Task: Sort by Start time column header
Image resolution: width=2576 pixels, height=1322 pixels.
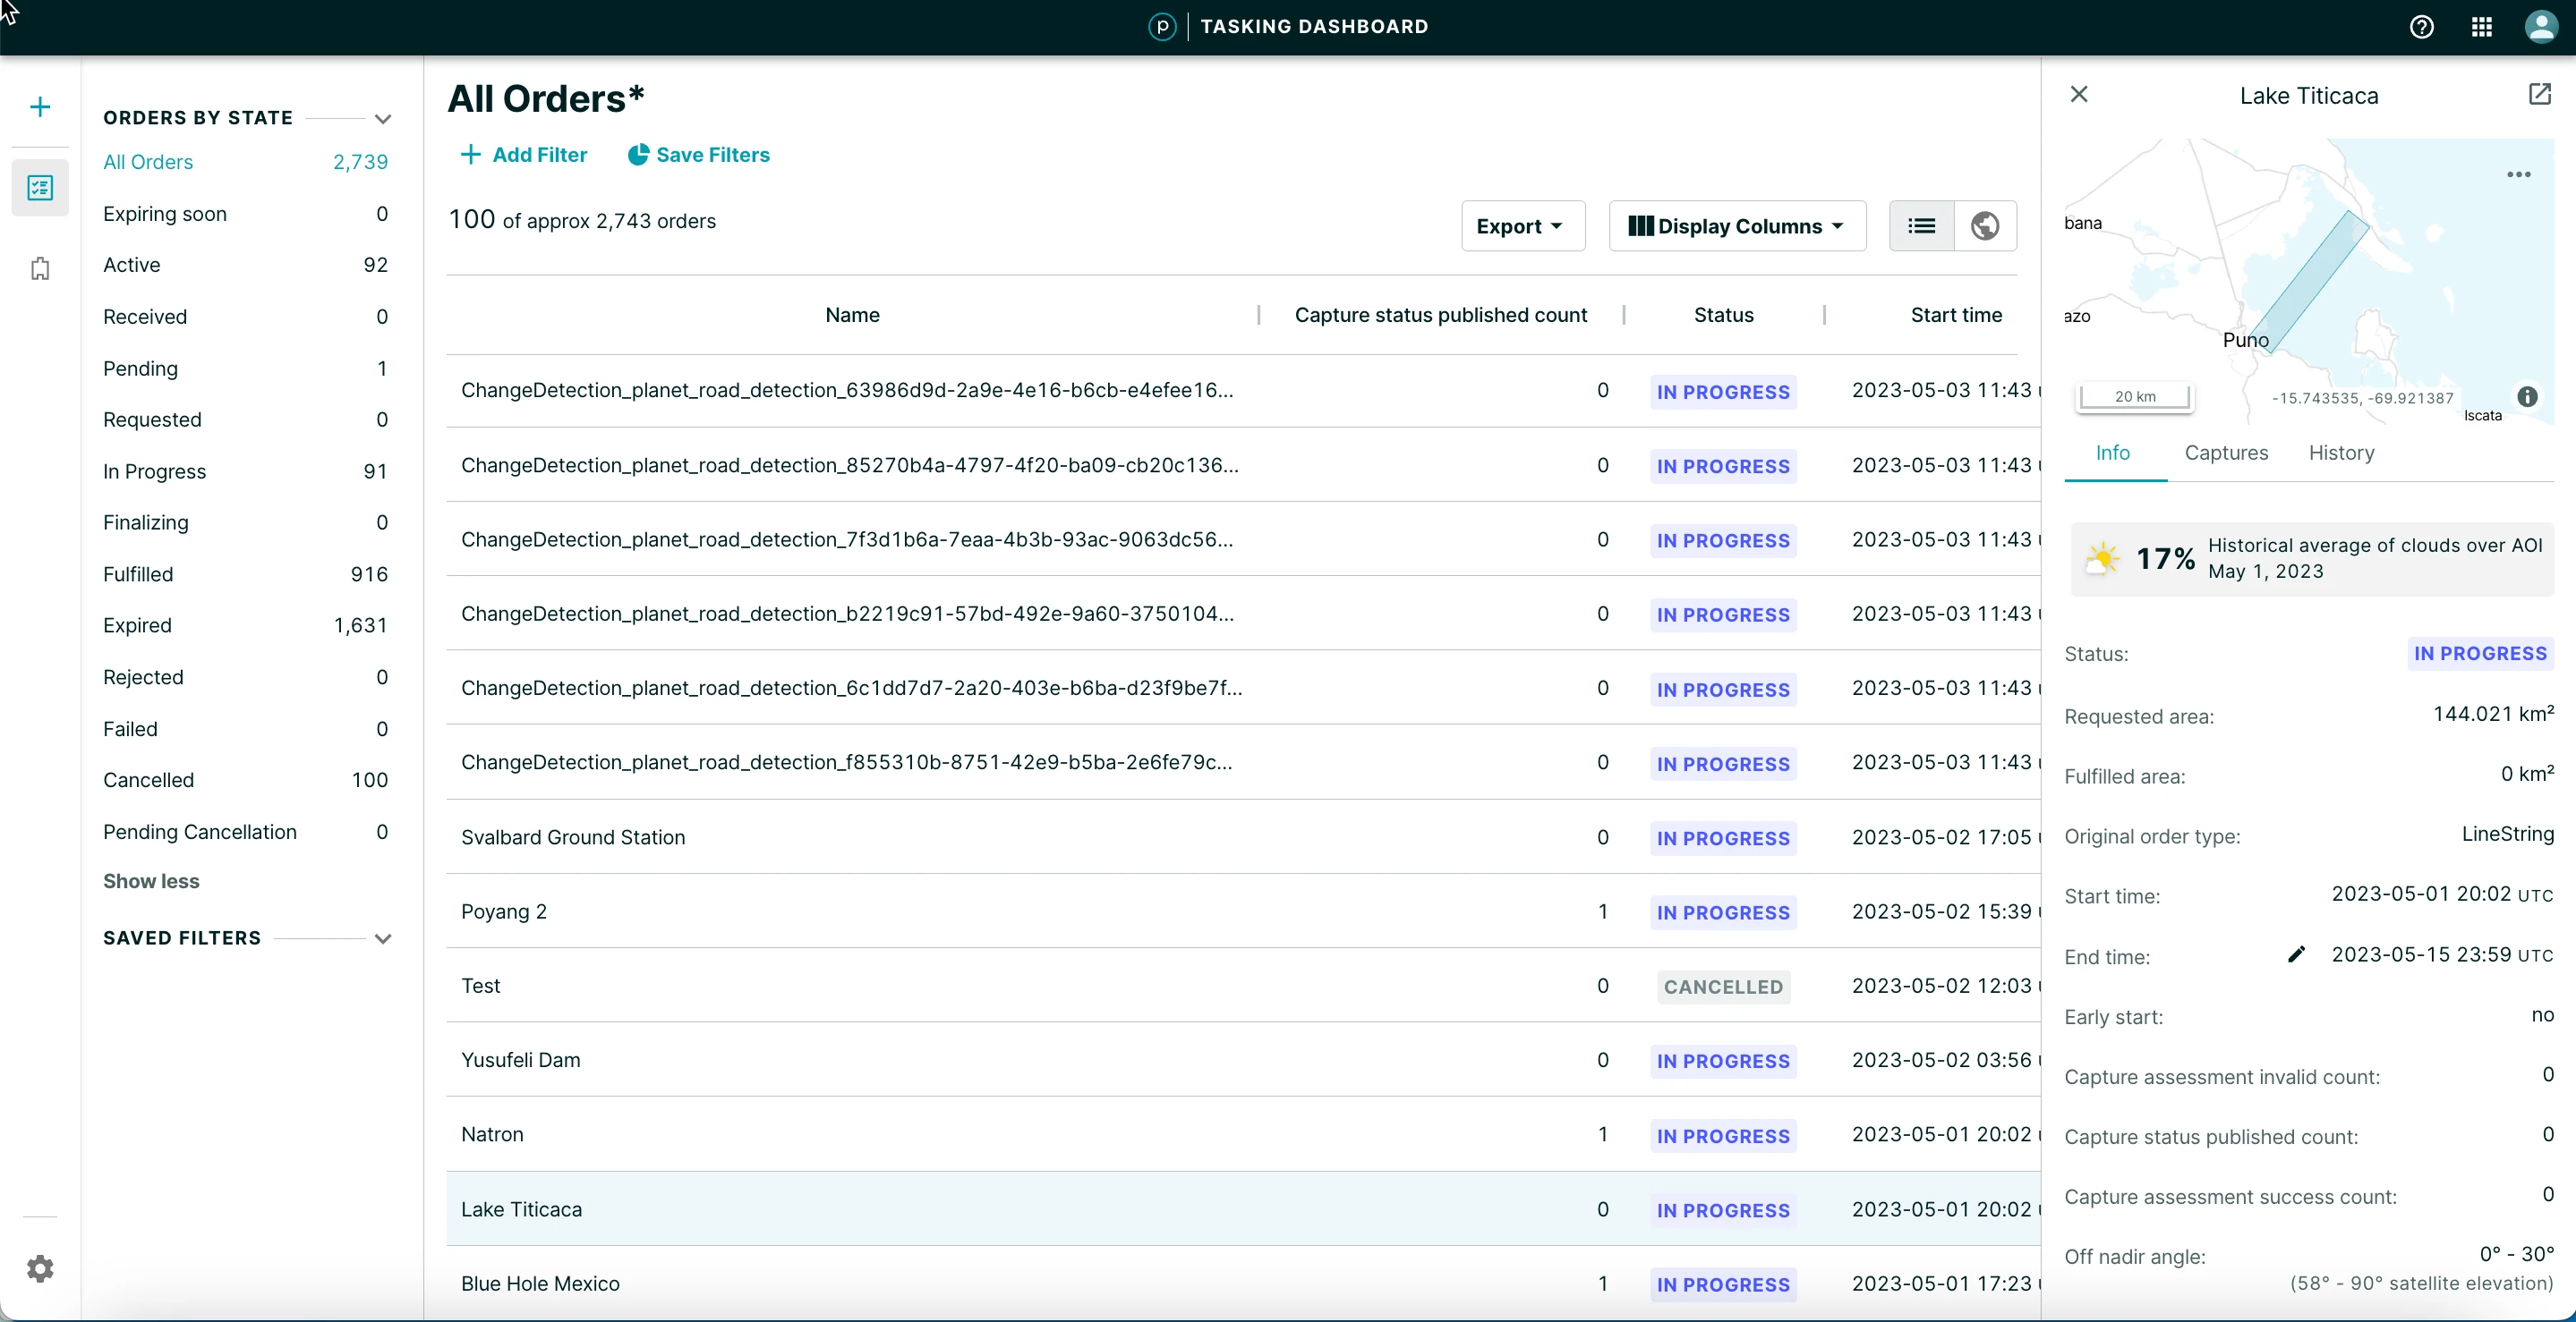Action: click(1956, 315)
